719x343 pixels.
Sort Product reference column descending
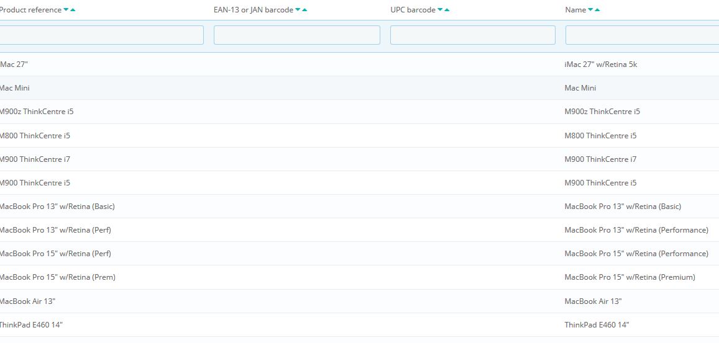coord(66,10)
